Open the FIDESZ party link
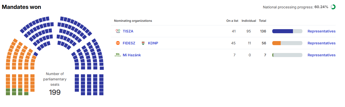This screenshot has width=345, height=107. point(129,43)
